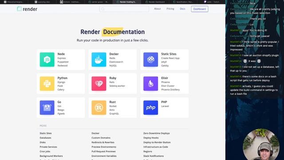Screen dimensions: 284x160
Task: Open the Docker whale icon
Action: click(99, 60)
